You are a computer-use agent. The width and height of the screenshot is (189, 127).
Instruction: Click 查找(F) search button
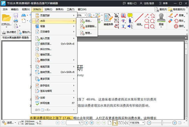tap(161, 9)
